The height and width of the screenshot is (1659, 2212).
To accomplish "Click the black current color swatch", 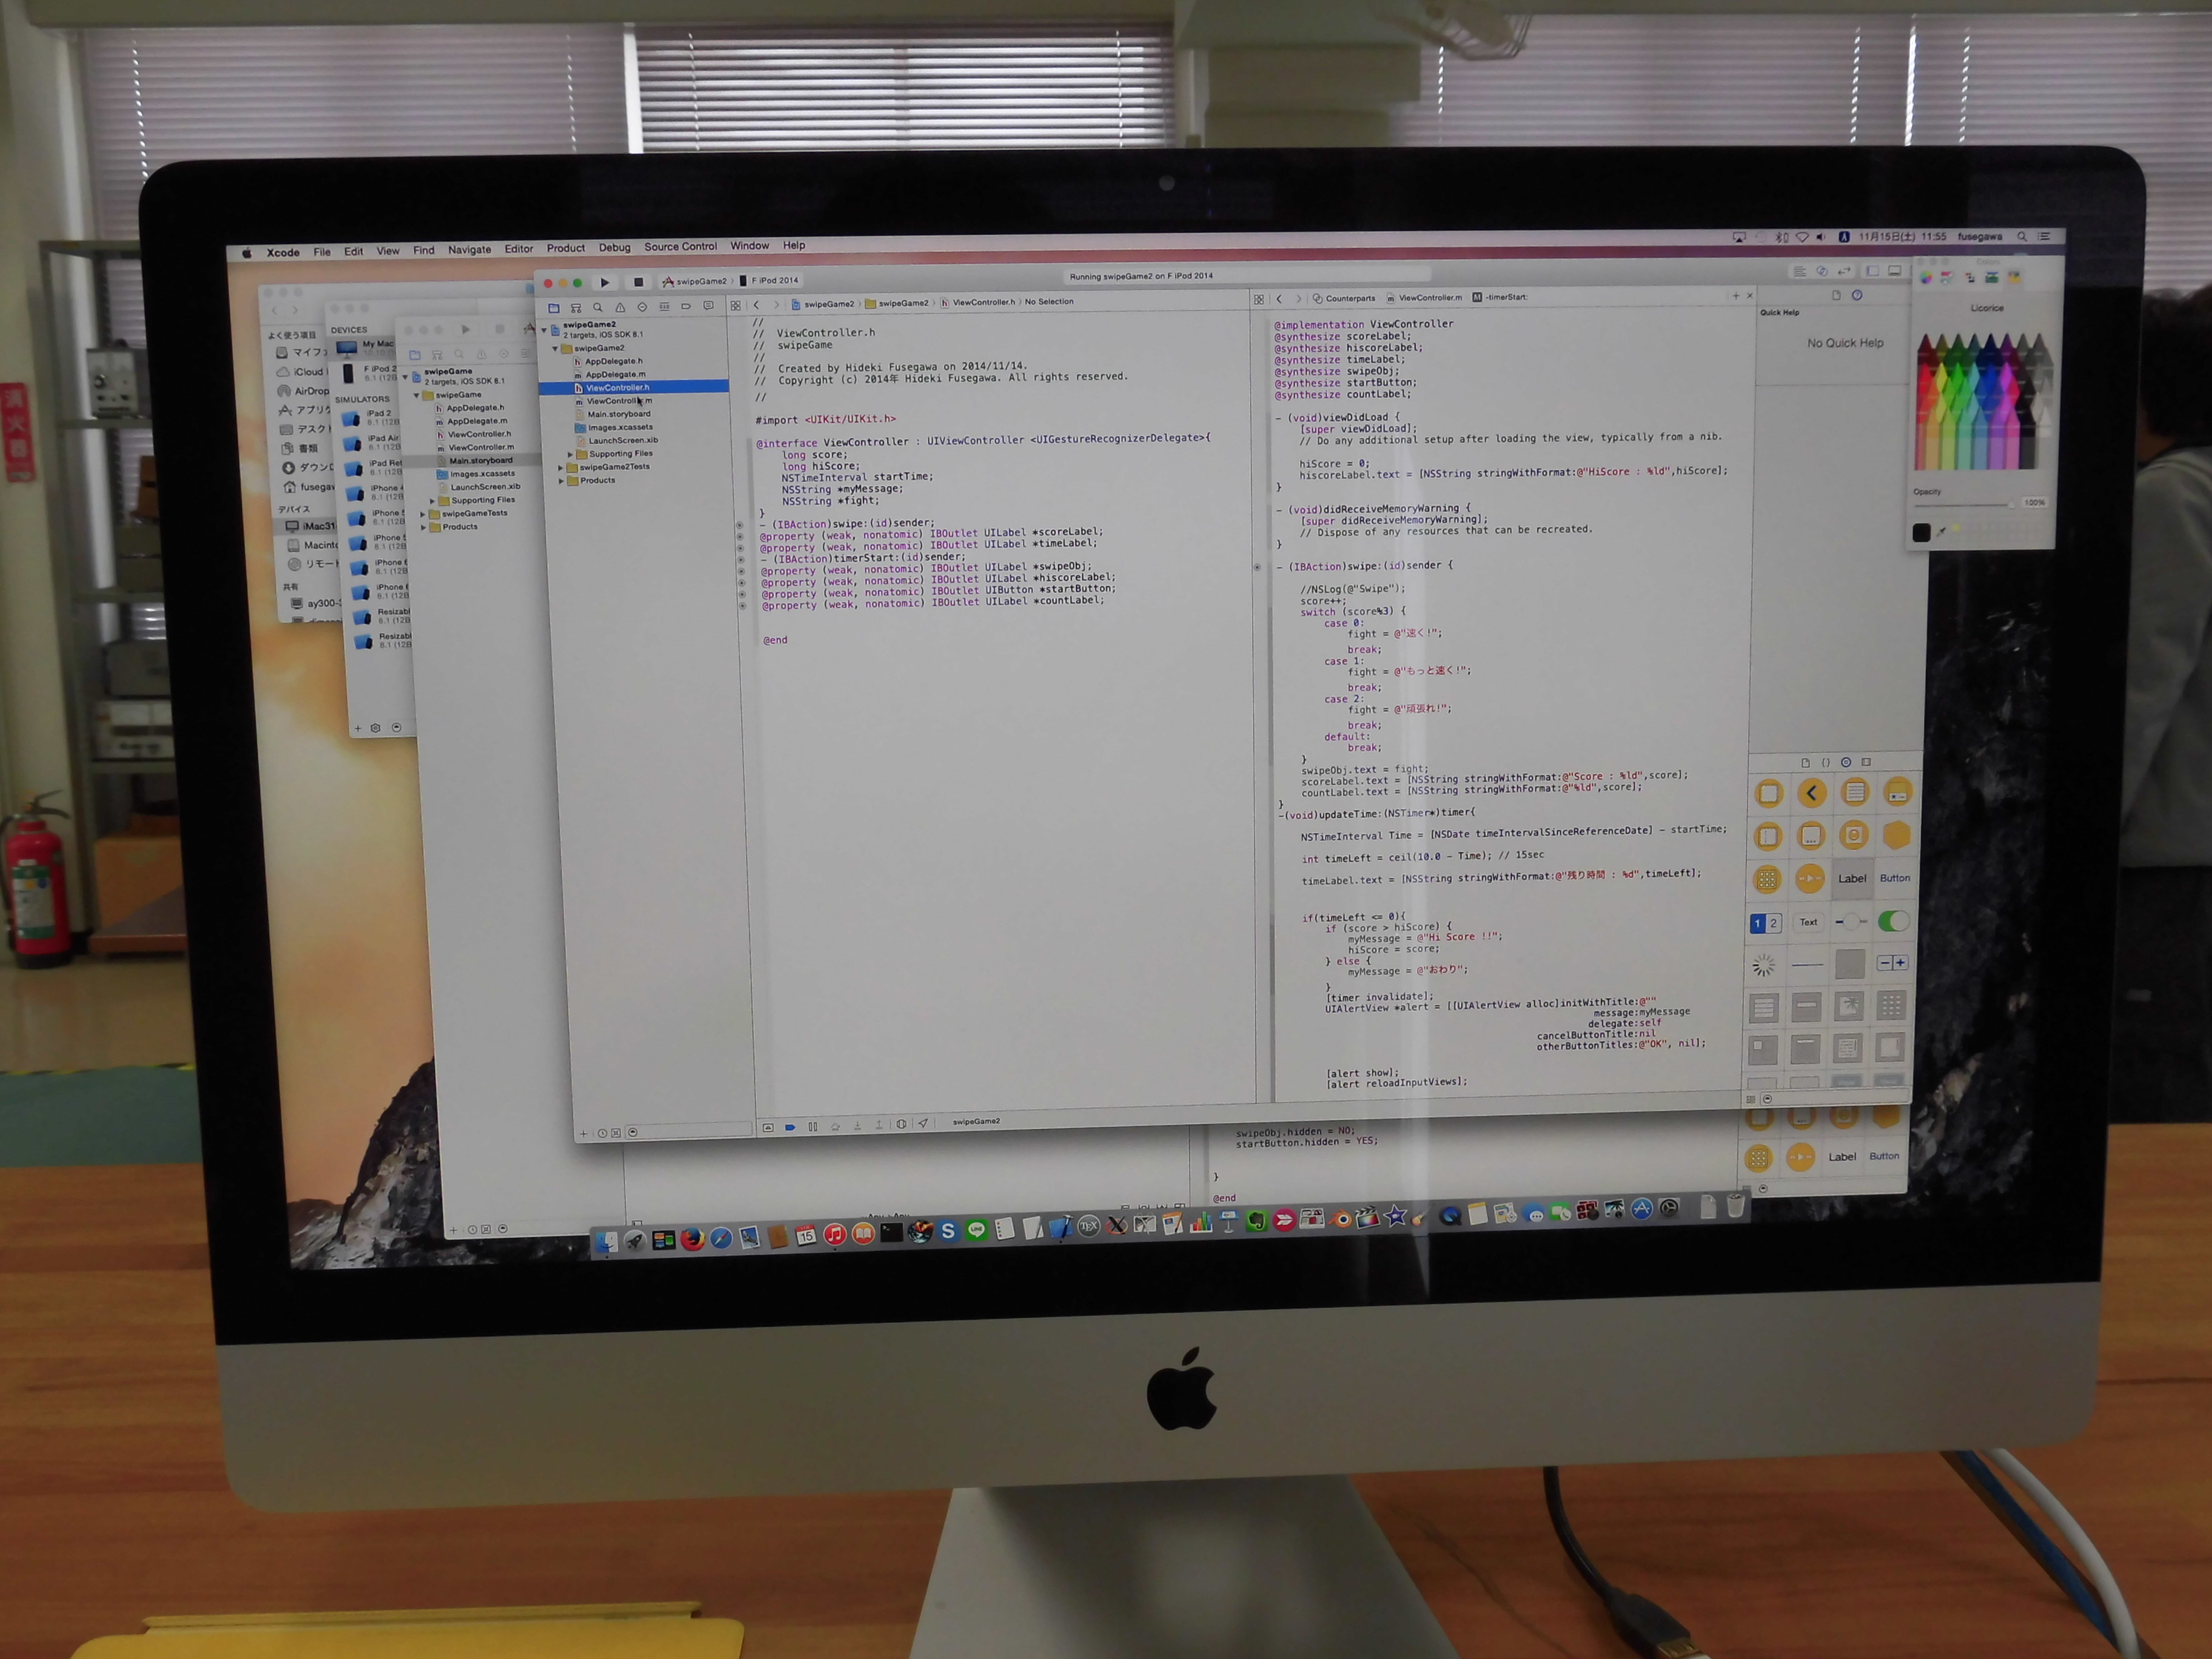I will point(1921,533).
